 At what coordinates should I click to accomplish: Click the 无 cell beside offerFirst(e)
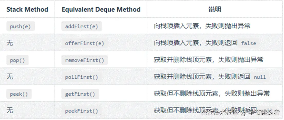pyautogui.click(x=10, y=43)
